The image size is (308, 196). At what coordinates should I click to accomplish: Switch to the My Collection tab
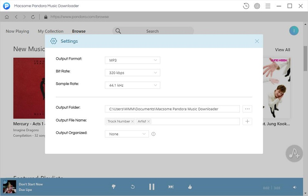click(x=51, y=31)
